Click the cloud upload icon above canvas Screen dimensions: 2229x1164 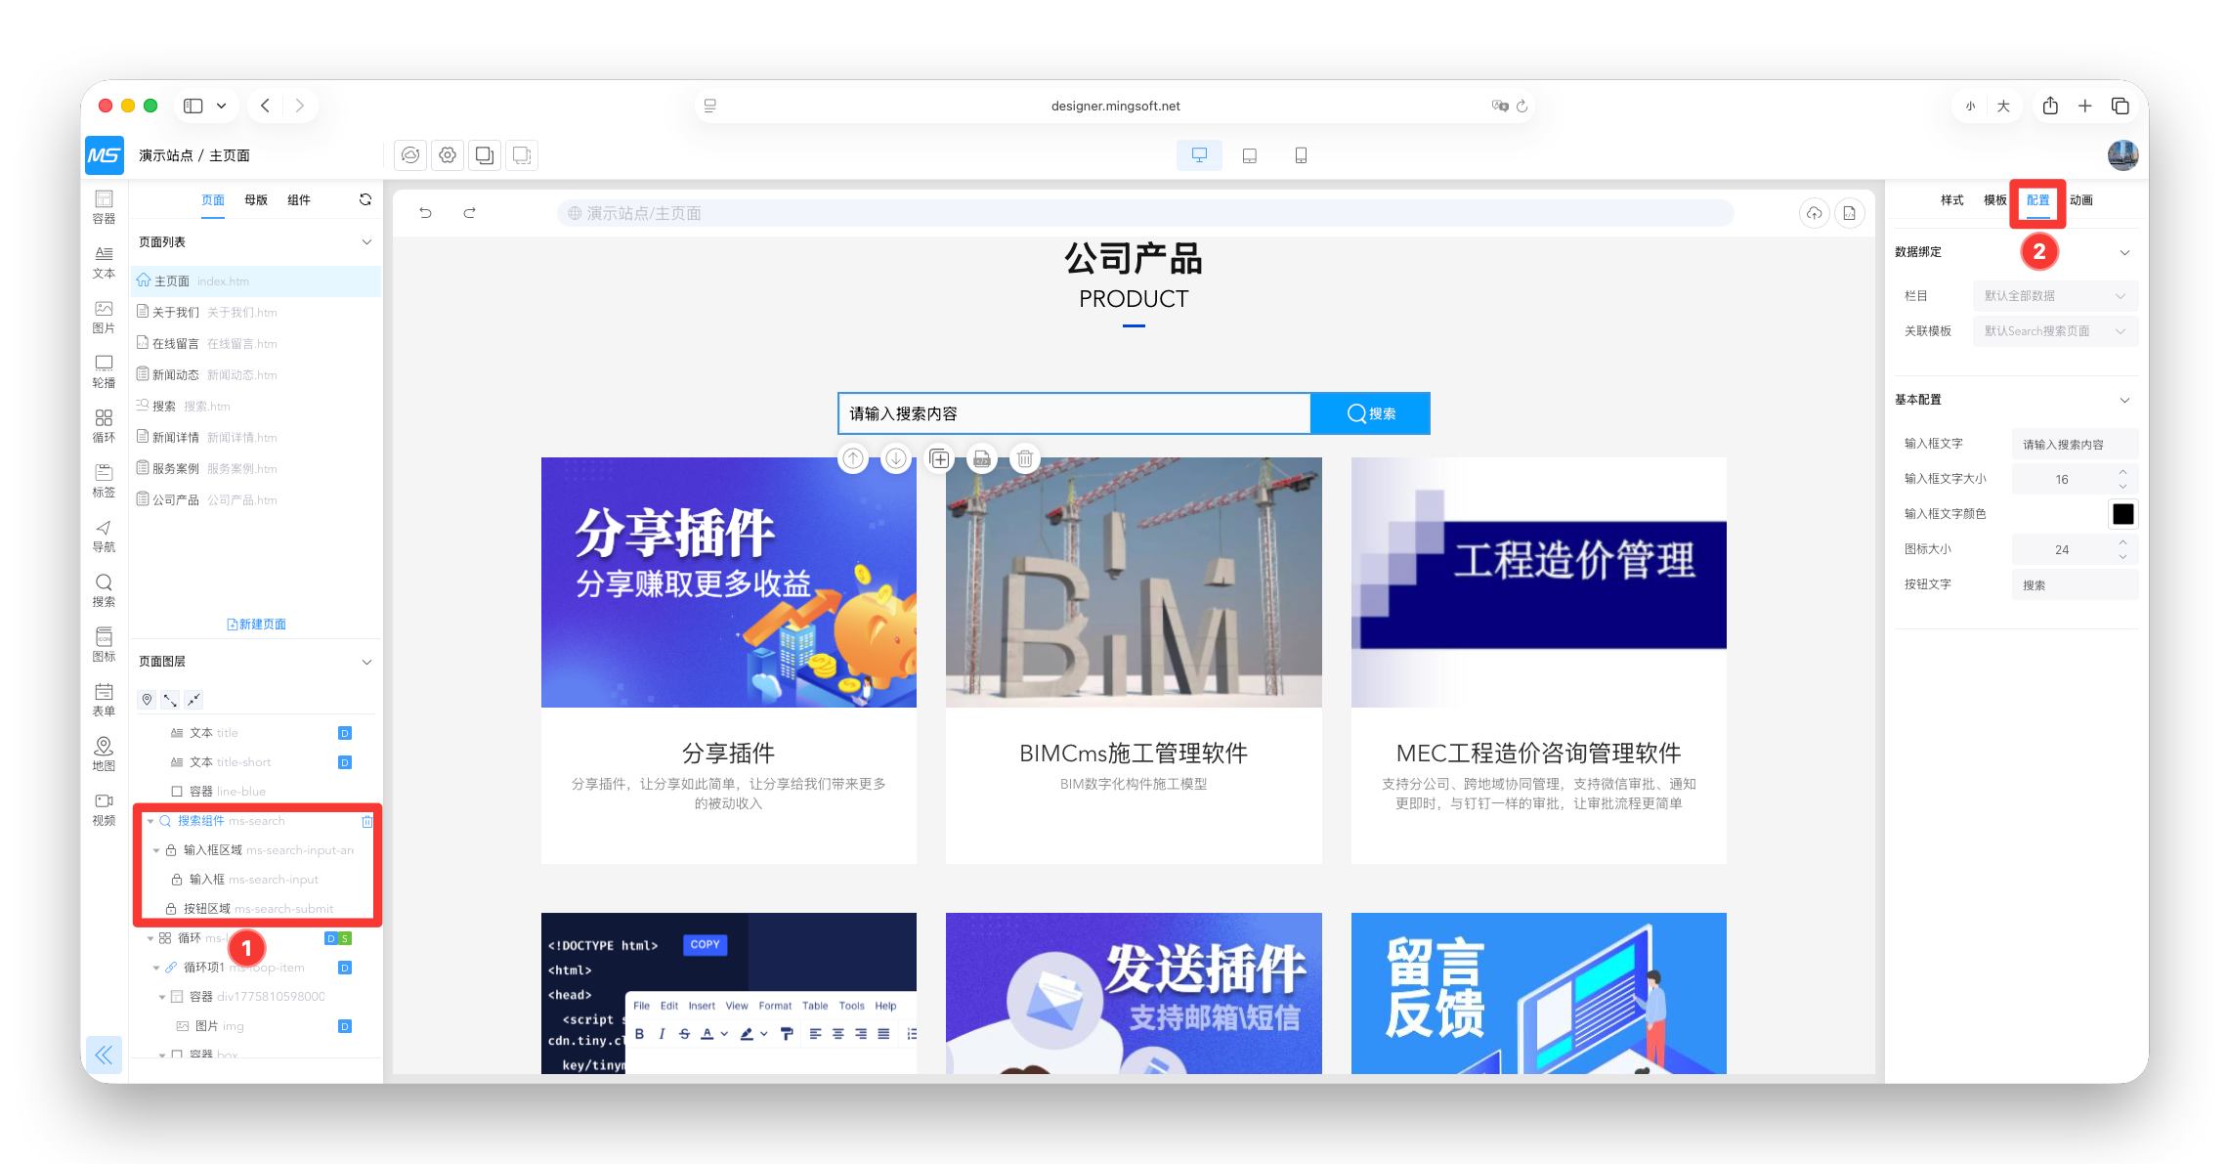click(x=1814, y=213)
